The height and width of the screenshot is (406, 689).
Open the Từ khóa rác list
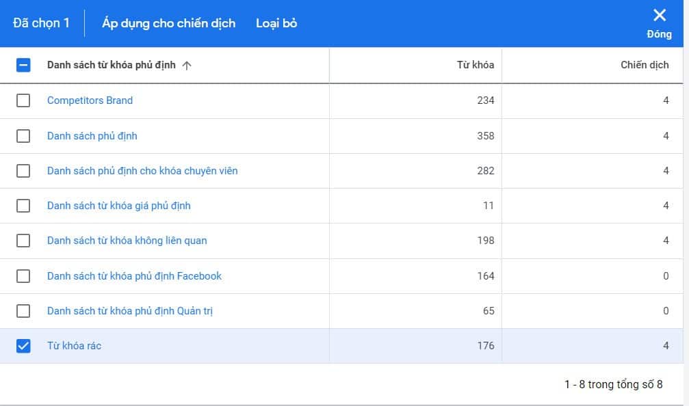[x=74, y=346]
